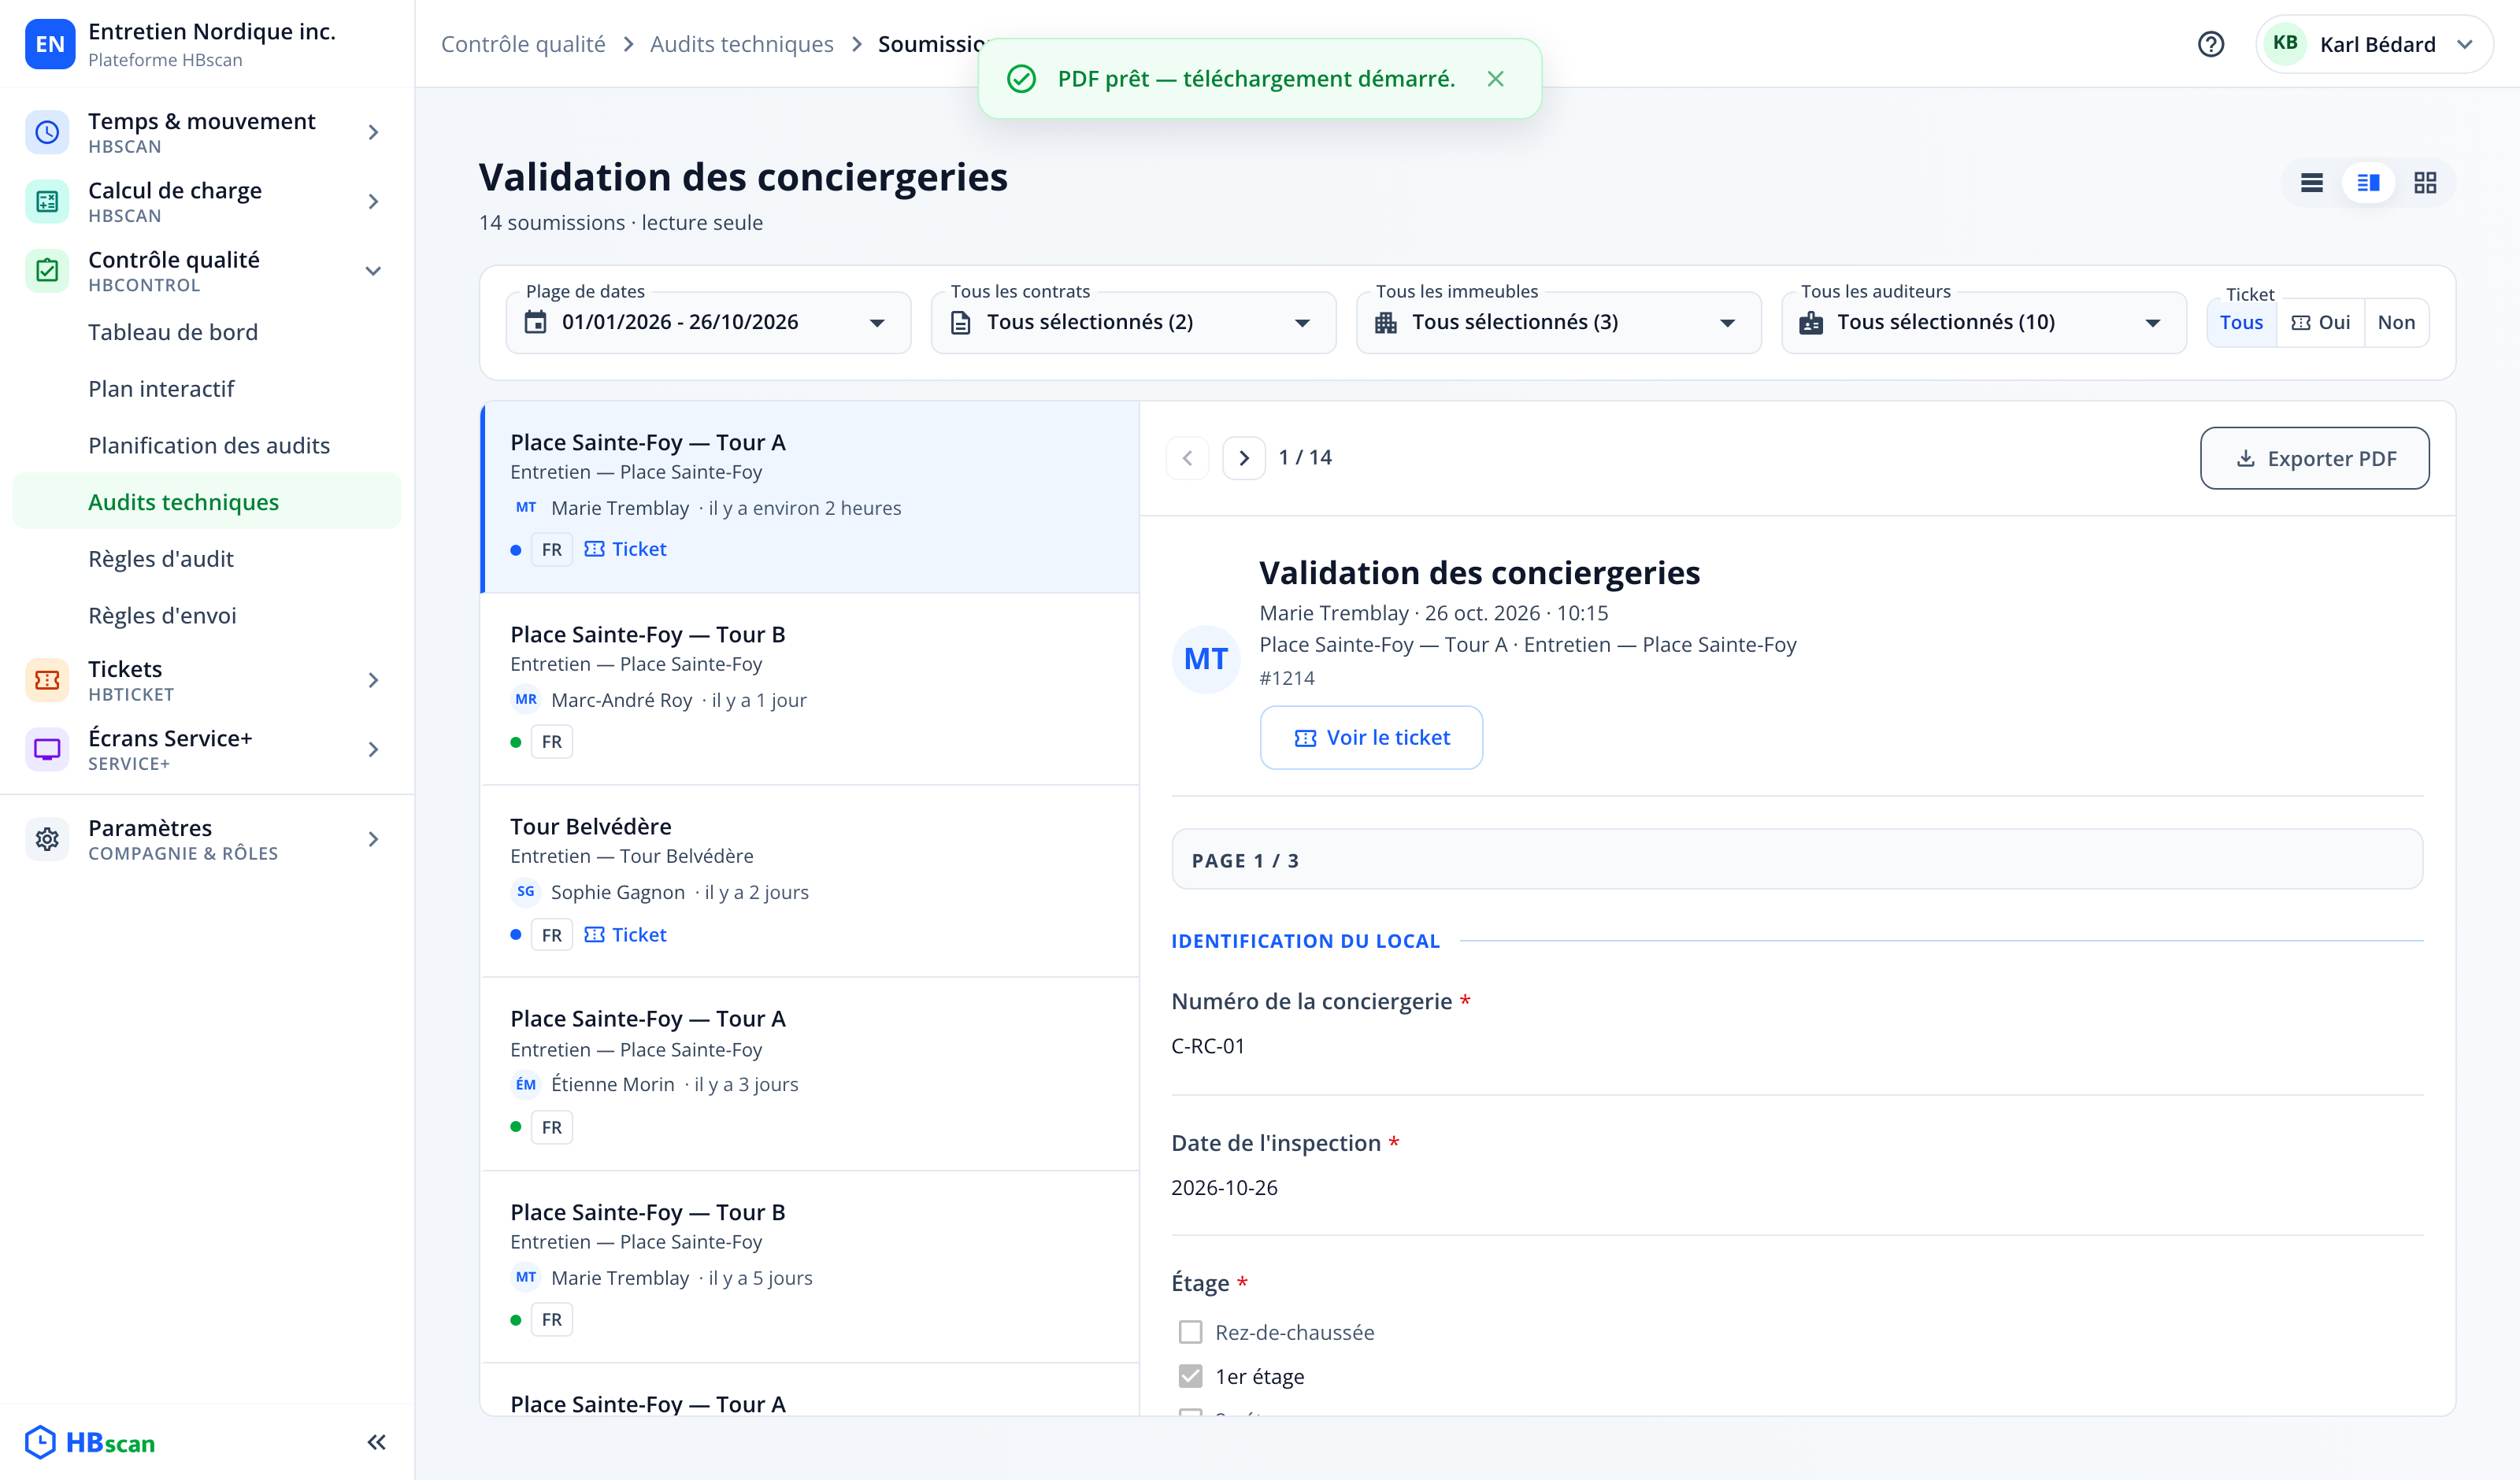Click the Paramètres gear icon
This screenshot has height=1480, width=2520.
(47, 839)
